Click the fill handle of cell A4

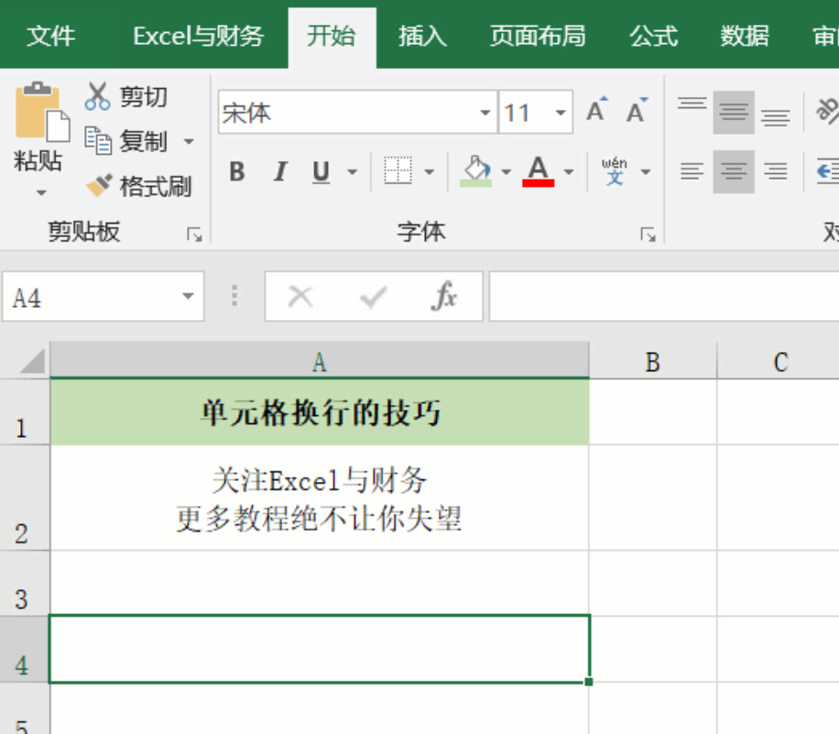pos(589,682)
